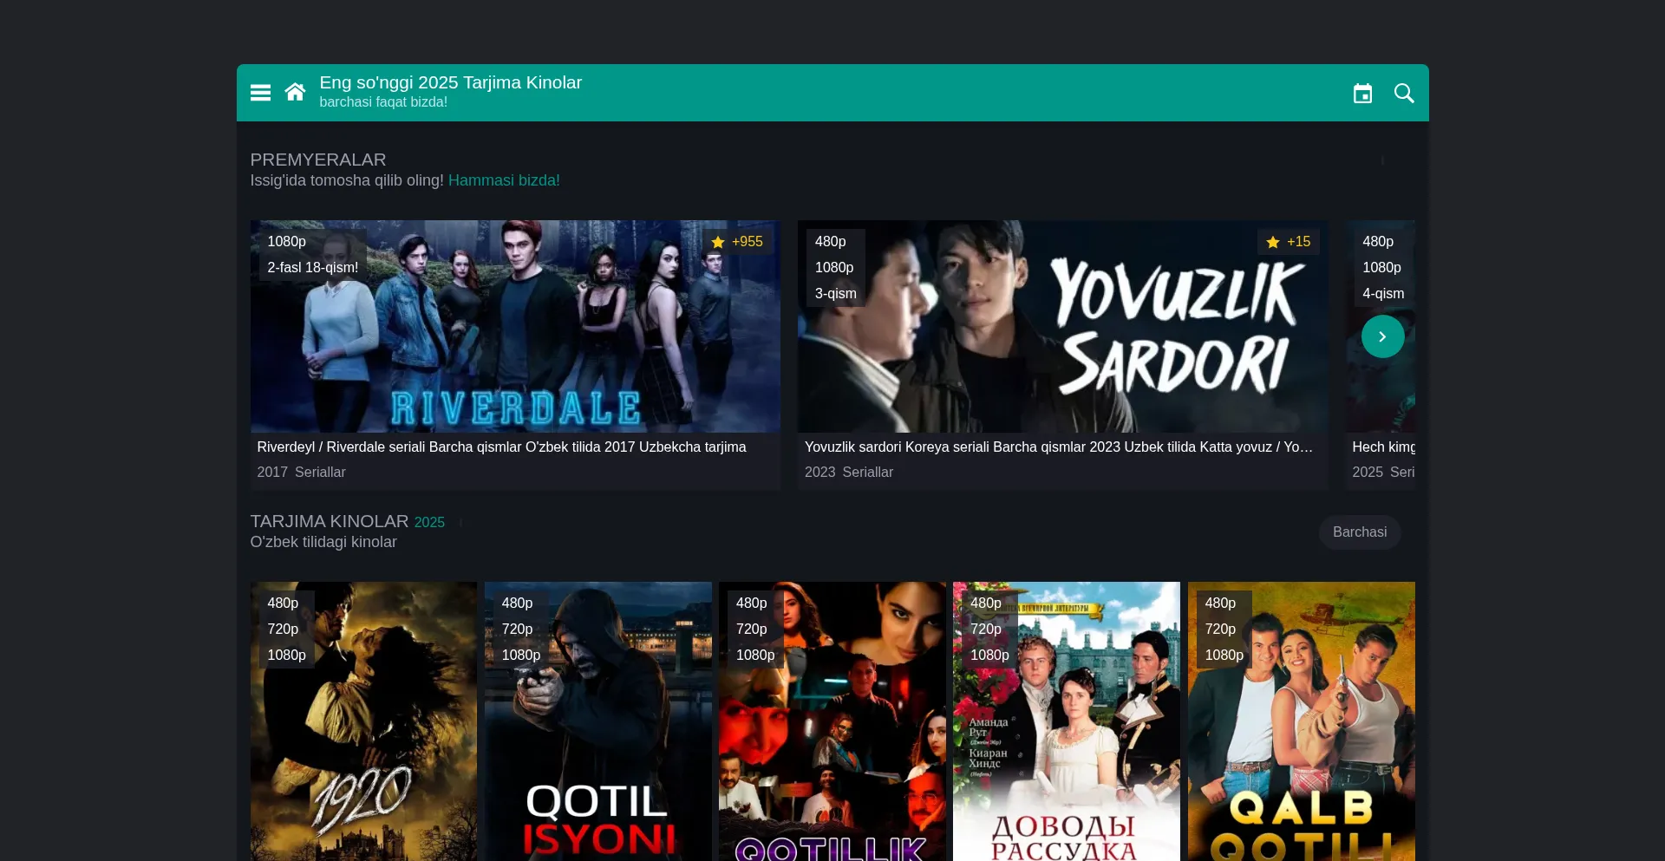Click the TARJIMA KINOLAR section heading
Screen dimensions: 1665x861
click(329, 521)
